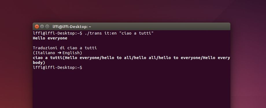Place cursor at the last empty prompt
This screenshot has width=266, height=108.
click(84, 67)
